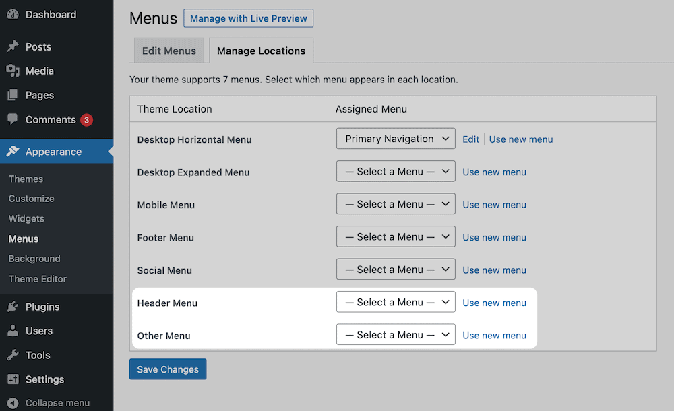Click the Pages document icon
This screenshot has width=674, height=411.
[13, 96]
